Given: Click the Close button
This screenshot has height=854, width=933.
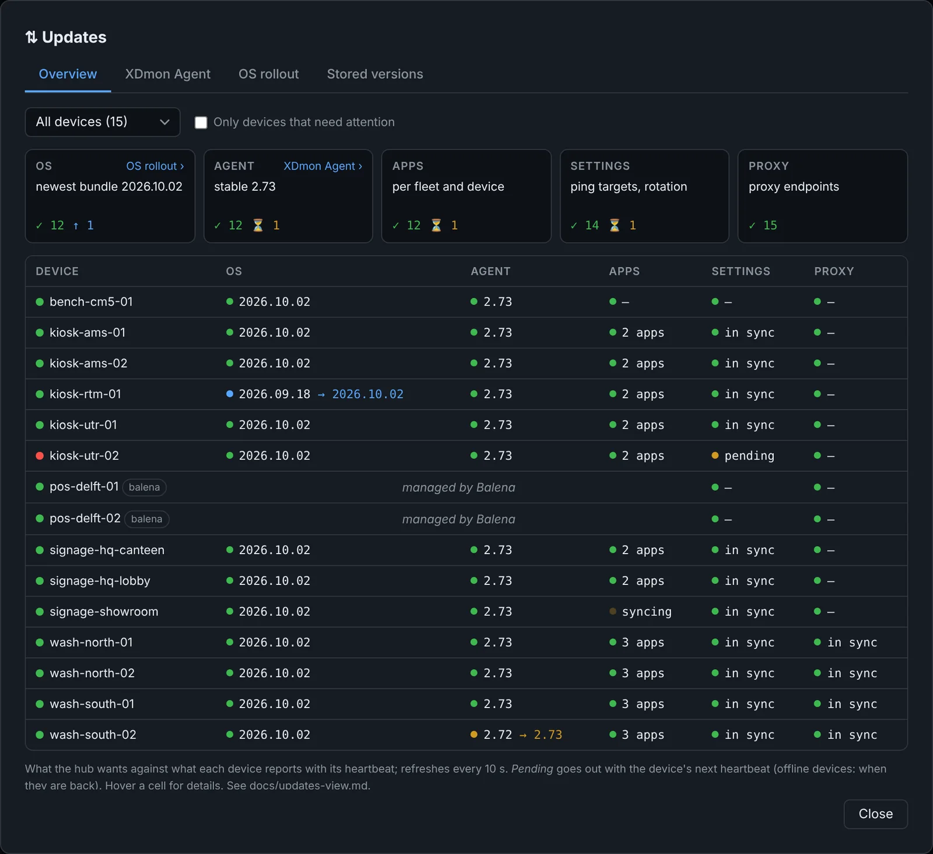Looking at the screenshot, I should 876,814.
